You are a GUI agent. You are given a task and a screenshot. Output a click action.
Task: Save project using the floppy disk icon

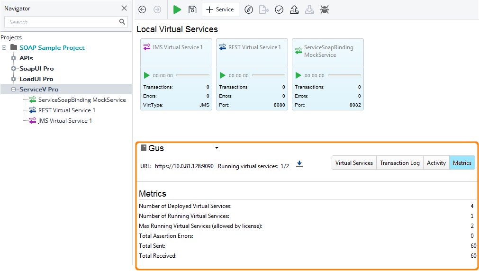click(192, 9)
